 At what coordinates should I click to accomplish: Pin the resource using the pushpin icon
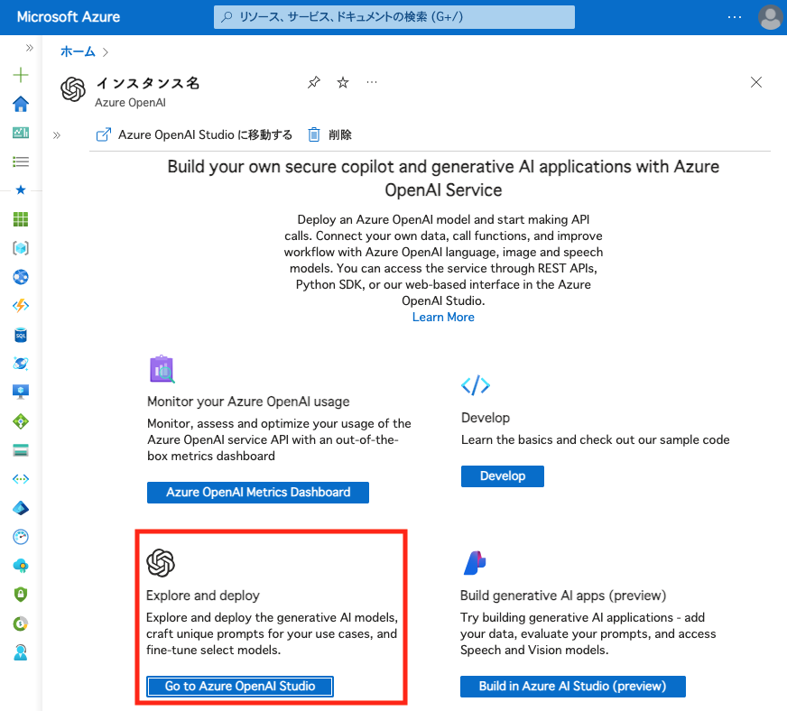point(314,82)
